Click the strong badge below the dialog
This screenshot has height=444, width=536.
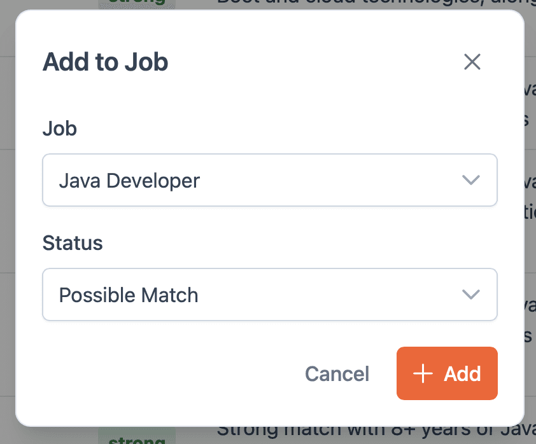(x=136, y=439)
